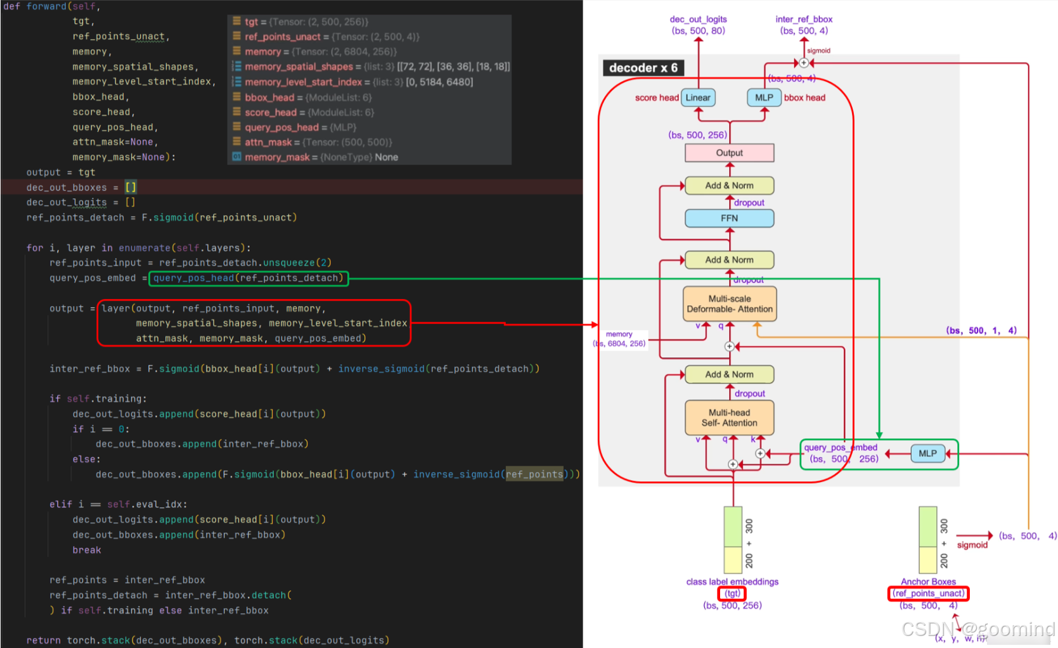
Task: Click the 'dec_out_logits (bs, 500, 80)' label
Action: (x=699, y=25)
